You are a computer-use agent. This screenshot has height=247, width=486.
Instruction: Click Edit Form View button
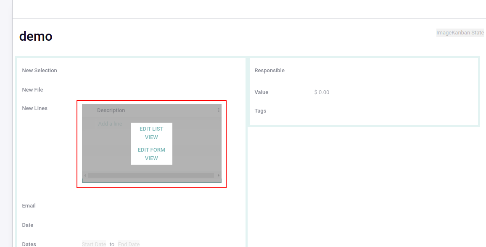click(151, 154)
